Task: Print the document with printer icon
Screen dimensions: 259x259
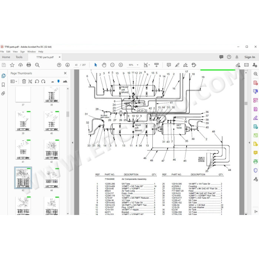Action: coord(29,65)
